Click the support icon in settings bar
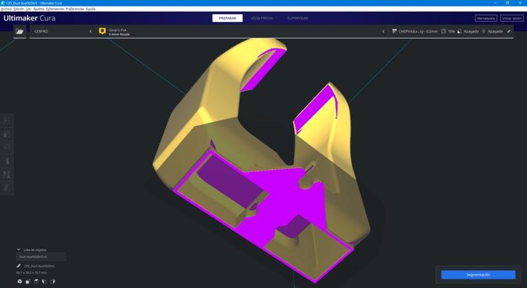The image size is (527, 288). tap(459, 31)
